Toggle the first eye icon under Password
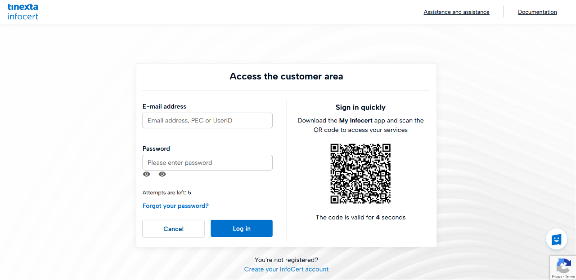 tap(147, 175)
